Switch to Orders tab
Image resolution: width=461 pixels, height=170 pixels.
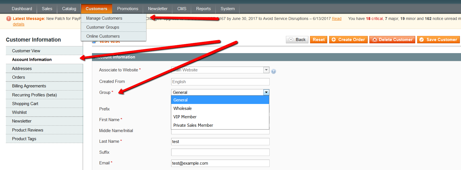tap(44, 77)
